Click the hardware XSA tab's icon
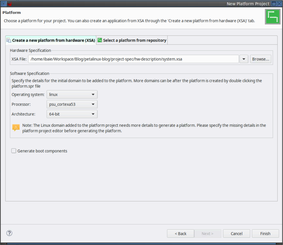Screen dimensions: 283x245 coord(9,40)
